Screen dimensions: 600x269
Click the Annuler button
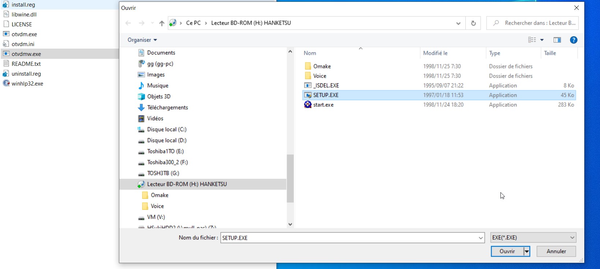(556, 251)
